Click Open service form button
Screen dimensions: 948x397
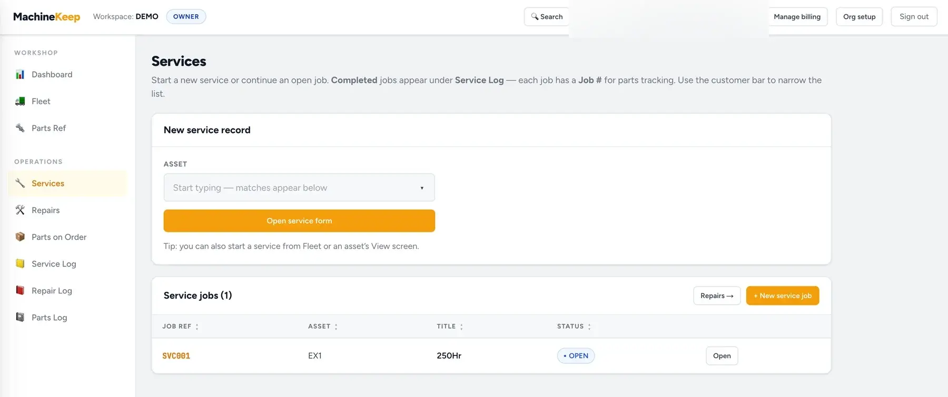pos(299,221)
